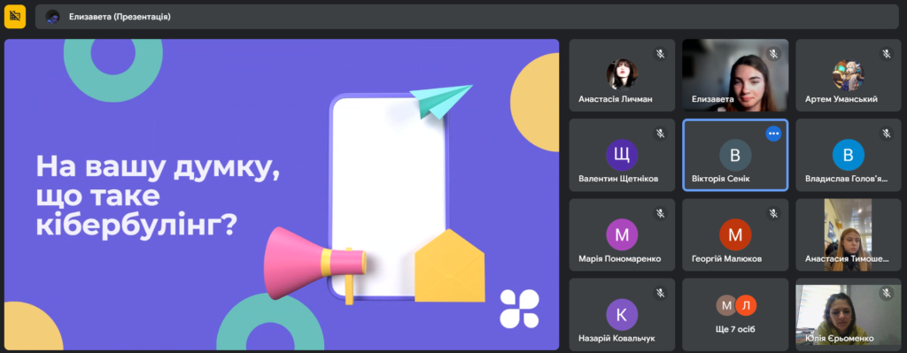Click muted mic icon on Артем Уманський tile
The image size is (907, 353).
click(887, 54)
